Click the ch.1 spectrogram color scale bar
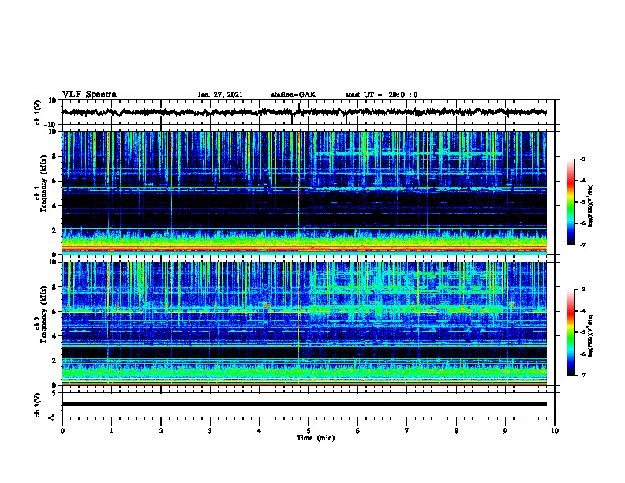Image resolution: width=625 pixels, height=483 pixels. click(571, 202)
